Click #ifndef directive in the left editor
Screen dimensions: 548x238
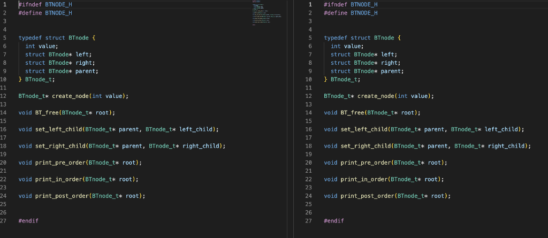click(x=30, y=4)
